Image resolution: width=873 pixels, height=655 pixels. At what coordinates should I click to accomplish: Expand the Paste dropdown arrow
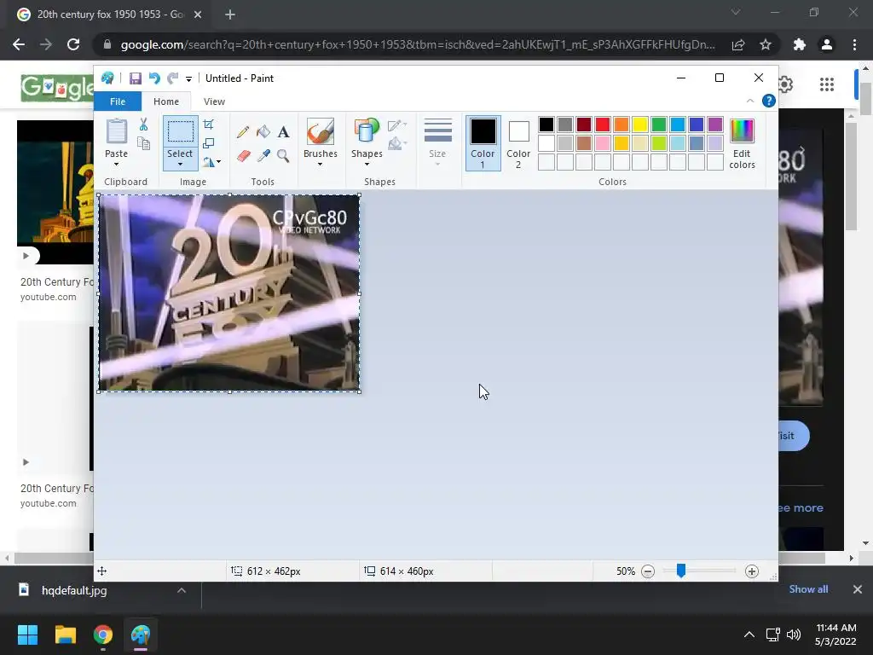[x=116, y=165]
